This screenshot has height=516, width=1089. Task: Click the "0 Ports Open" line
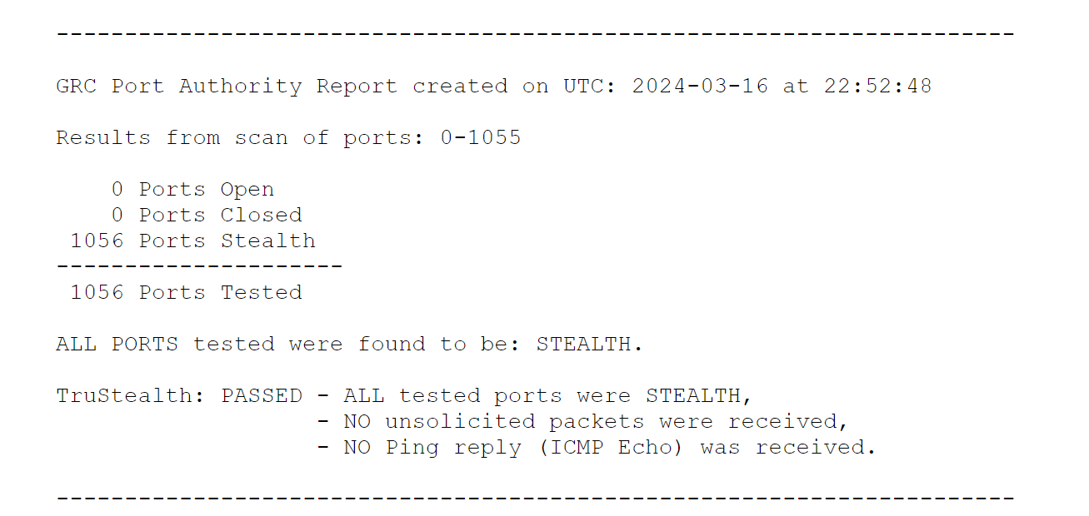(192, 190)
